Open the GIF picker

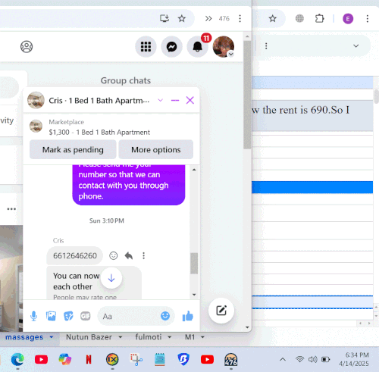(86, 316)
